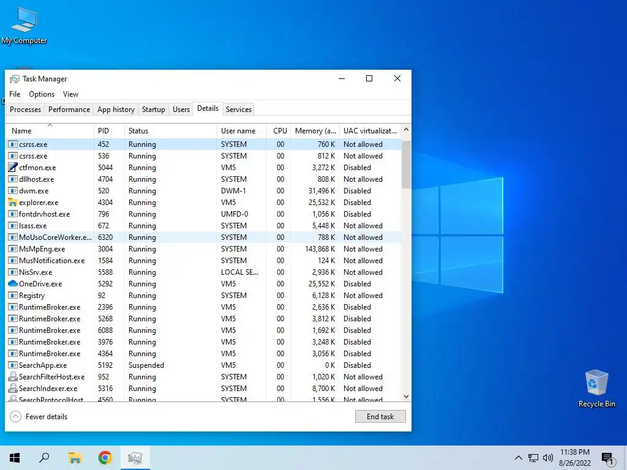
Task: Select the NisSrv.exe process
Action: click(203, 272)
